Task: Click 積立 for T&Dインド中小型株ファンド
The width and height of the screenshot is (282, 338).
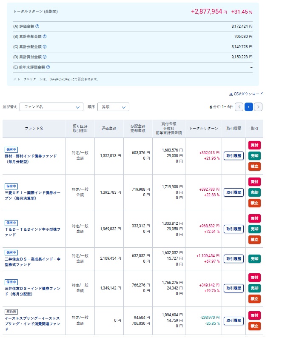Action: tap(254, 240)
